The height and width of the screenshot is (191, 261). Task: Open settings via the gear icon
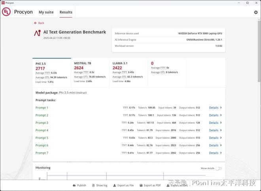click(256, 12)
